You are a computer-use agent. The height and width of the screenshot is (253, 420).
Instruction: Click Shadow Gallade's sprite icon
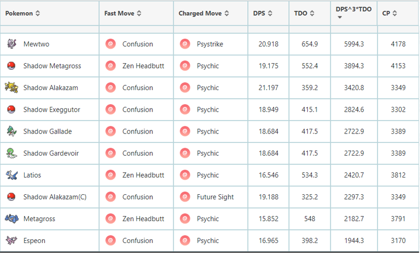pos(12,131)
